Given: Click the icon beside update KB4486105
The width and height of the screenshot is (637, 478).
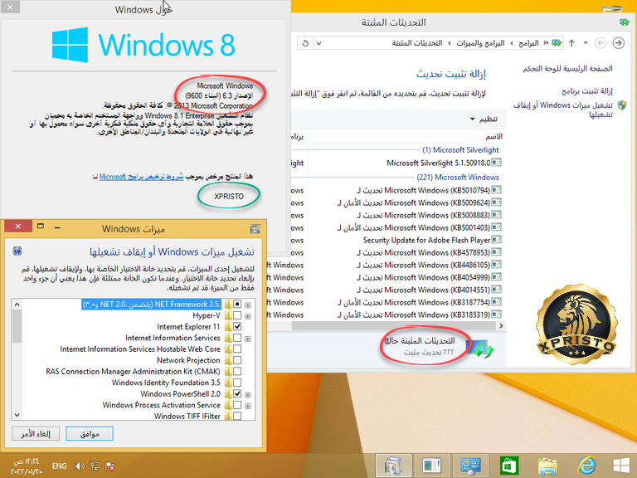Looking at the screenshot, I should click(x=497, y=265).
